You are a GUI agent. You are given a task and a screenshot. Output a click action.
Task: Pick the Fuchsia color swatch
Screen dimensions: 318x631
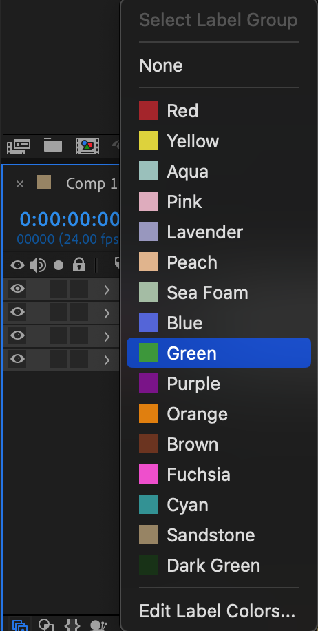[149, 474]
